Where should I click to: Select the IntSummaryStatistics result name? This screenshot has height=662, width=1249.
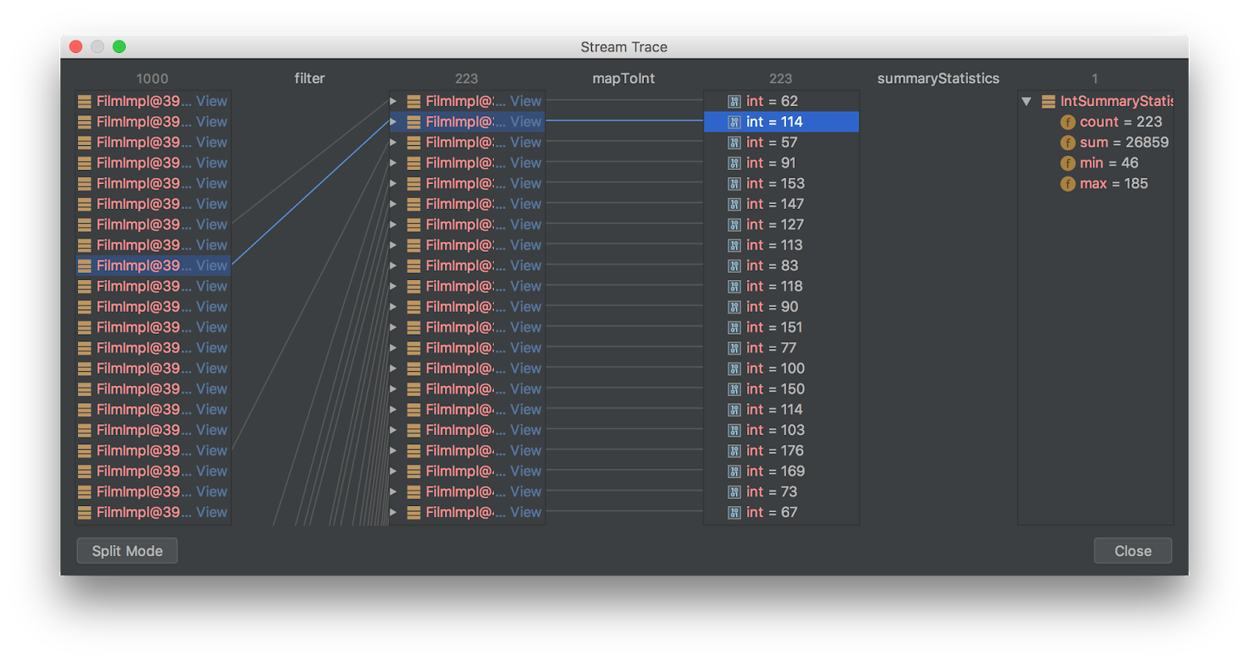(1116, 101)
